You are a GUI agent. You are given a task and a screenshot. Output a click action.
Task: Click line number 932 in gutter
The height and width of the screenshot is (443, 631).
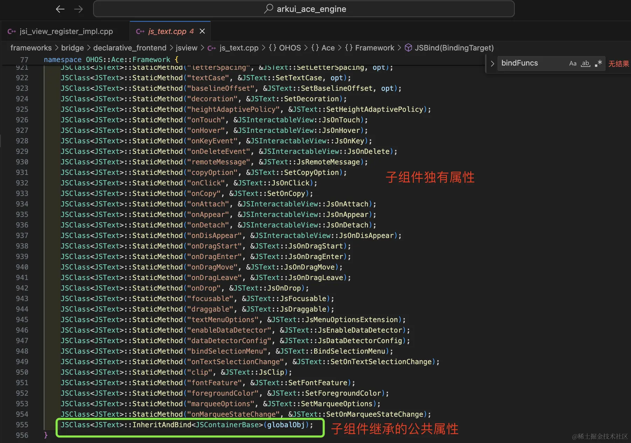22,183
